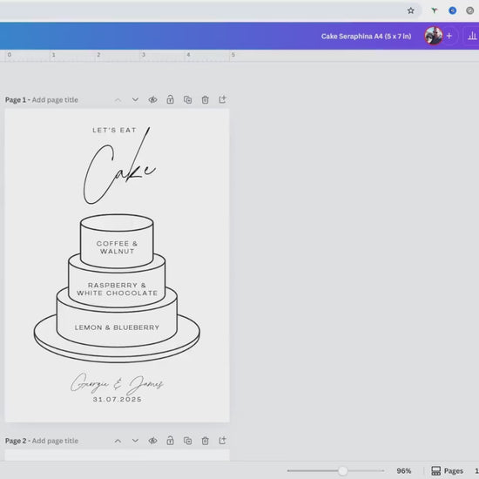Screen dimensions: 479x479
Task: Open the analytics bar chart icon
Action: point(472,36)
